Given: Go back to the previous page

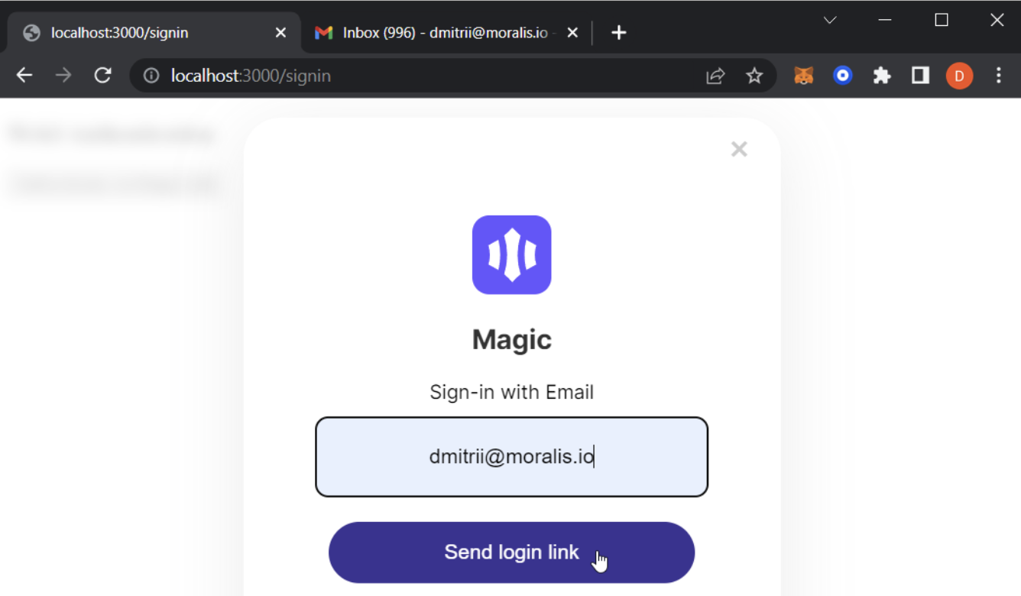Looking at the screenshot, I should (x=24, y=75).
